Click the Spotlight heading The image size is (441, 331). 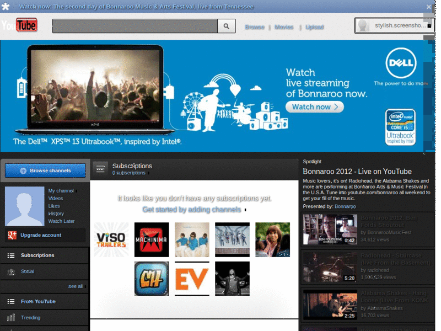point(312,162)
